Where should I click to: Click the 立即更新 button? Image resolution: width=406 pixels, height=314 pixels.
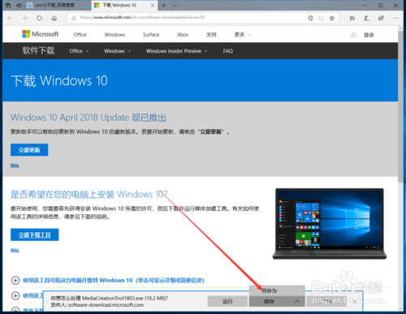(x=29, y=150)
